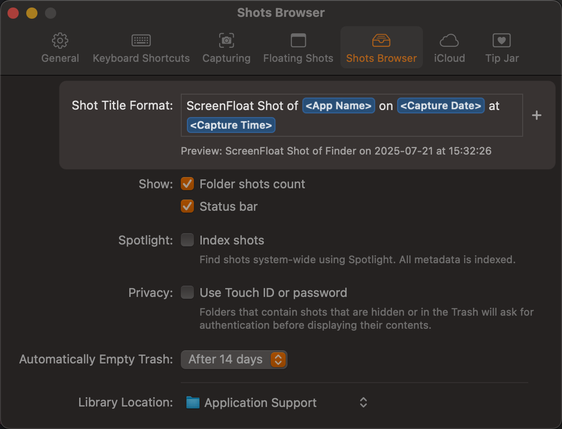
Task: Disable the Folder shots count checkbox
Action: coord(187,184)
